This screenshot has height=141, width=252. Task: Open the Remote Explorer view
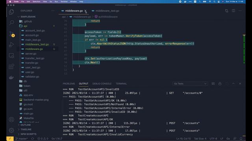pyautogui.click(x=11, y=56)
